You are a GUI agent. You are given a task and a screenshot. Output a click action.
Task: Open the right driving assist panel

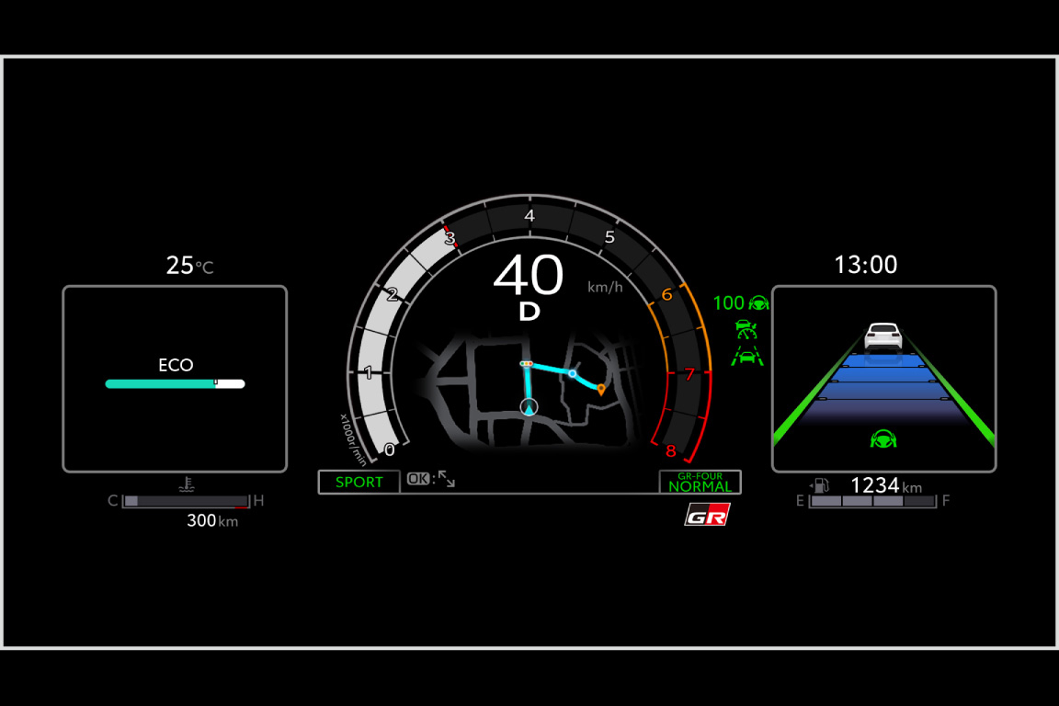point(883,377)
